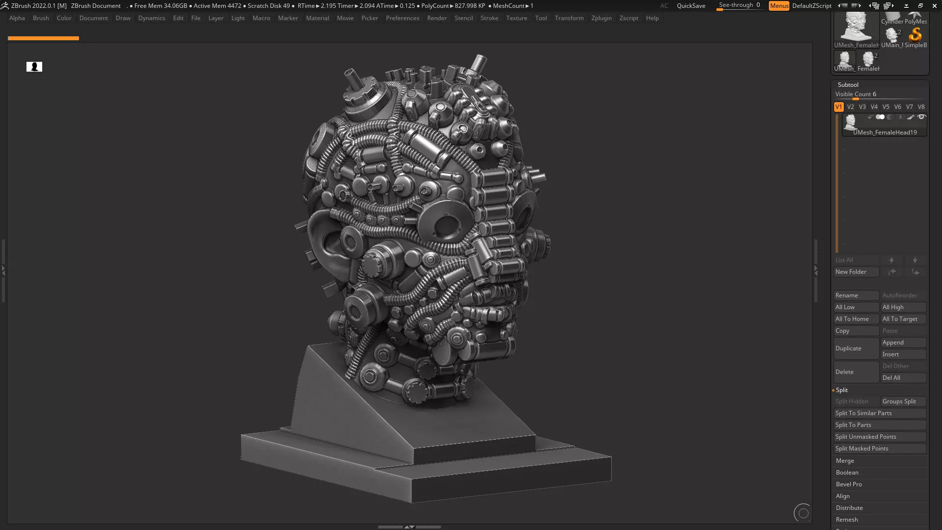Click the paintbrush polypaint icon on subtool

click(911, 117)
